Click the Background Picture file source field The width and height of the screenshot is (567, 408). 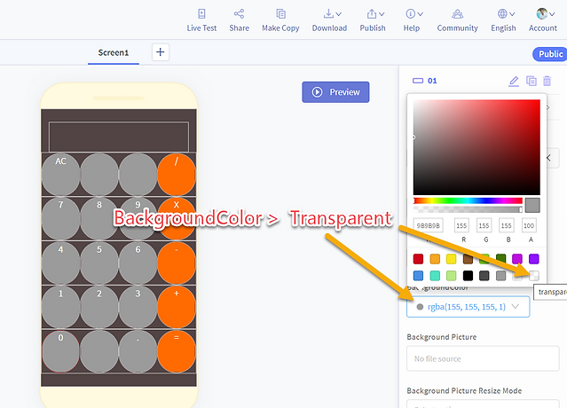point(483,358)
